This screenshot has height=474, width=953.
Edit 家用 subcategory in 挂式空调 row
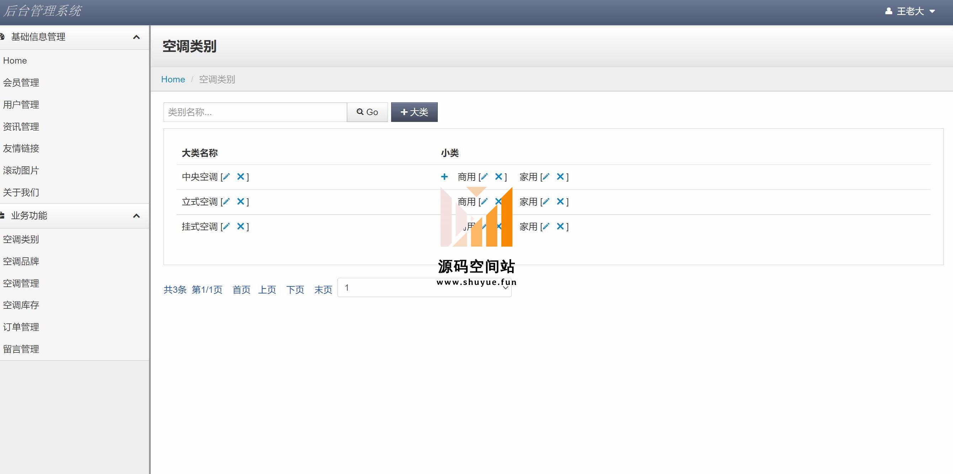tap(546, 226)
